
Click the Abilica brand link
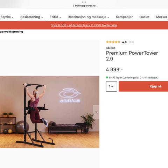pyautogui.click(x=111, y=48)
